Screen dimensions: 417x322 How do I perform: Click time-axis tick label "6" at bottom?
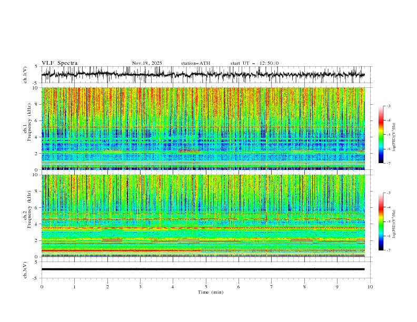coord(239,287)
